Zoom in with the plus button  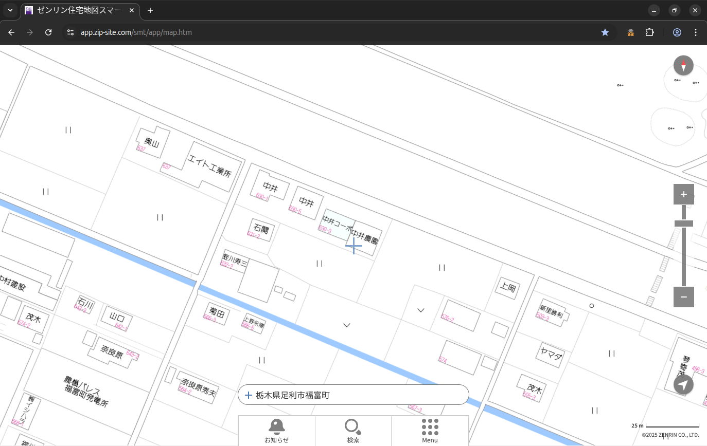(683, 194)
